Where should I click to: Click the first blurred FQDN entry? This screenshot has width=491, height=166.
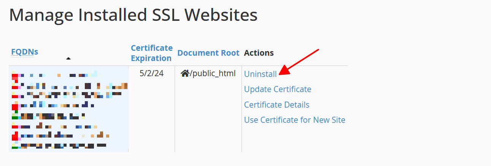[57, 75]
